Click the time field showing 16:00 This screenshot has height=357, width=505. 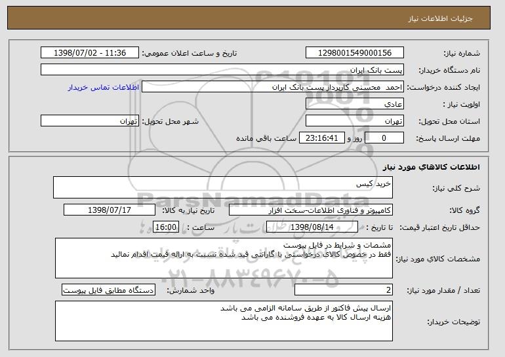[x=166, y=227]
